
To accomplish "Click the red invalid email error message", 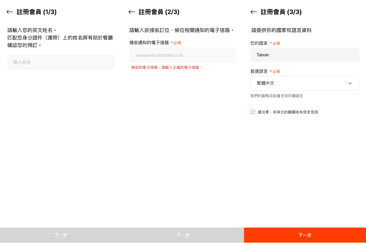I will coord(167,67).
